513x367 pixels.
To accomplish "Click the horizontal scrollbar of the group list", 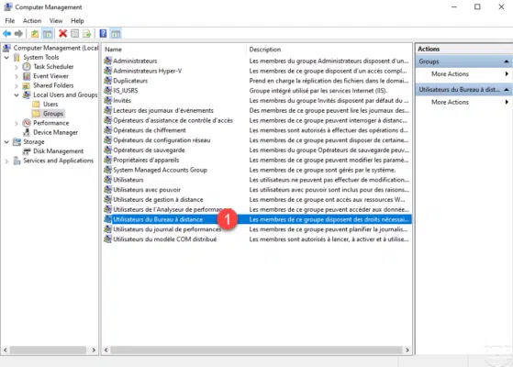I will (x=257, y=350).
